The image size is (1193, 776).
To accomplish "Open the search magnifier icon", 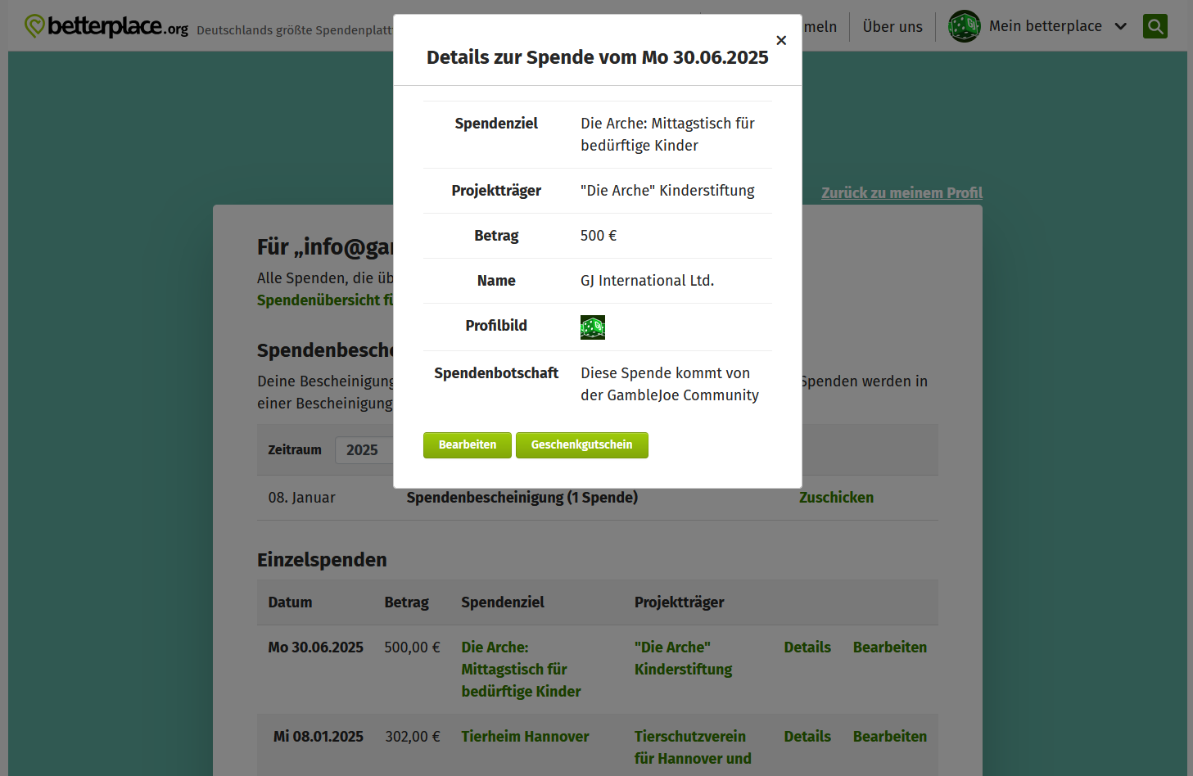I will [1155, 26].
